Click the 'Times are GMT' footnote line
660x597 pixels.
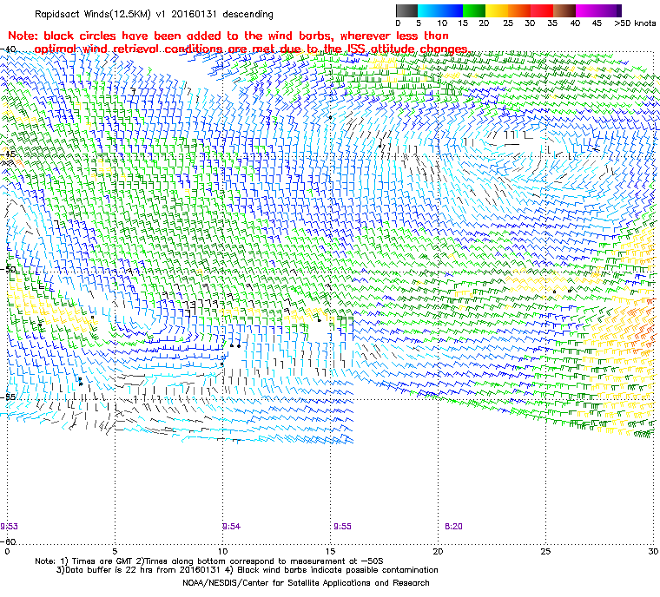[x=209, y=561]
